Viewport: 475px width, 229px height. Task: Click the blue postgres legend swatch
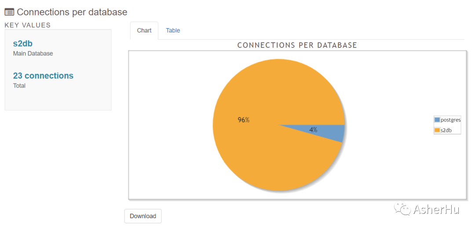click(437, 120)
